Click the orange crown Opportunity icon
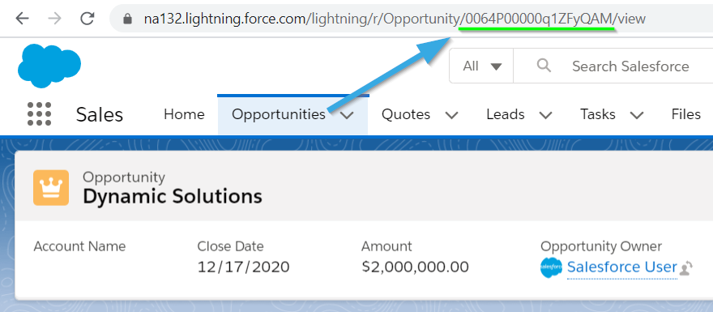This screenshot has height=312, width=713. tap(51, 188)
